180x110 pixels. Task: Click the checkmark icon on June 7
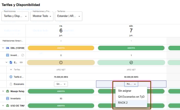click(x=131, y=63)
